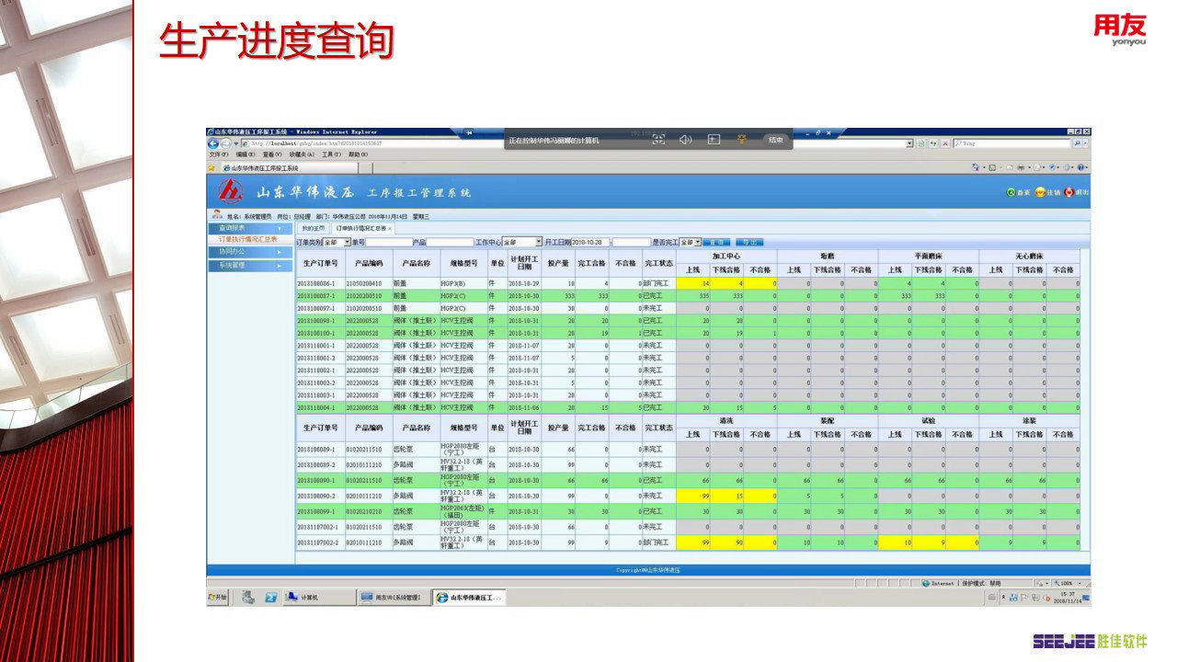
Task: Click the 导出 export button
Action: click(749, 242)
